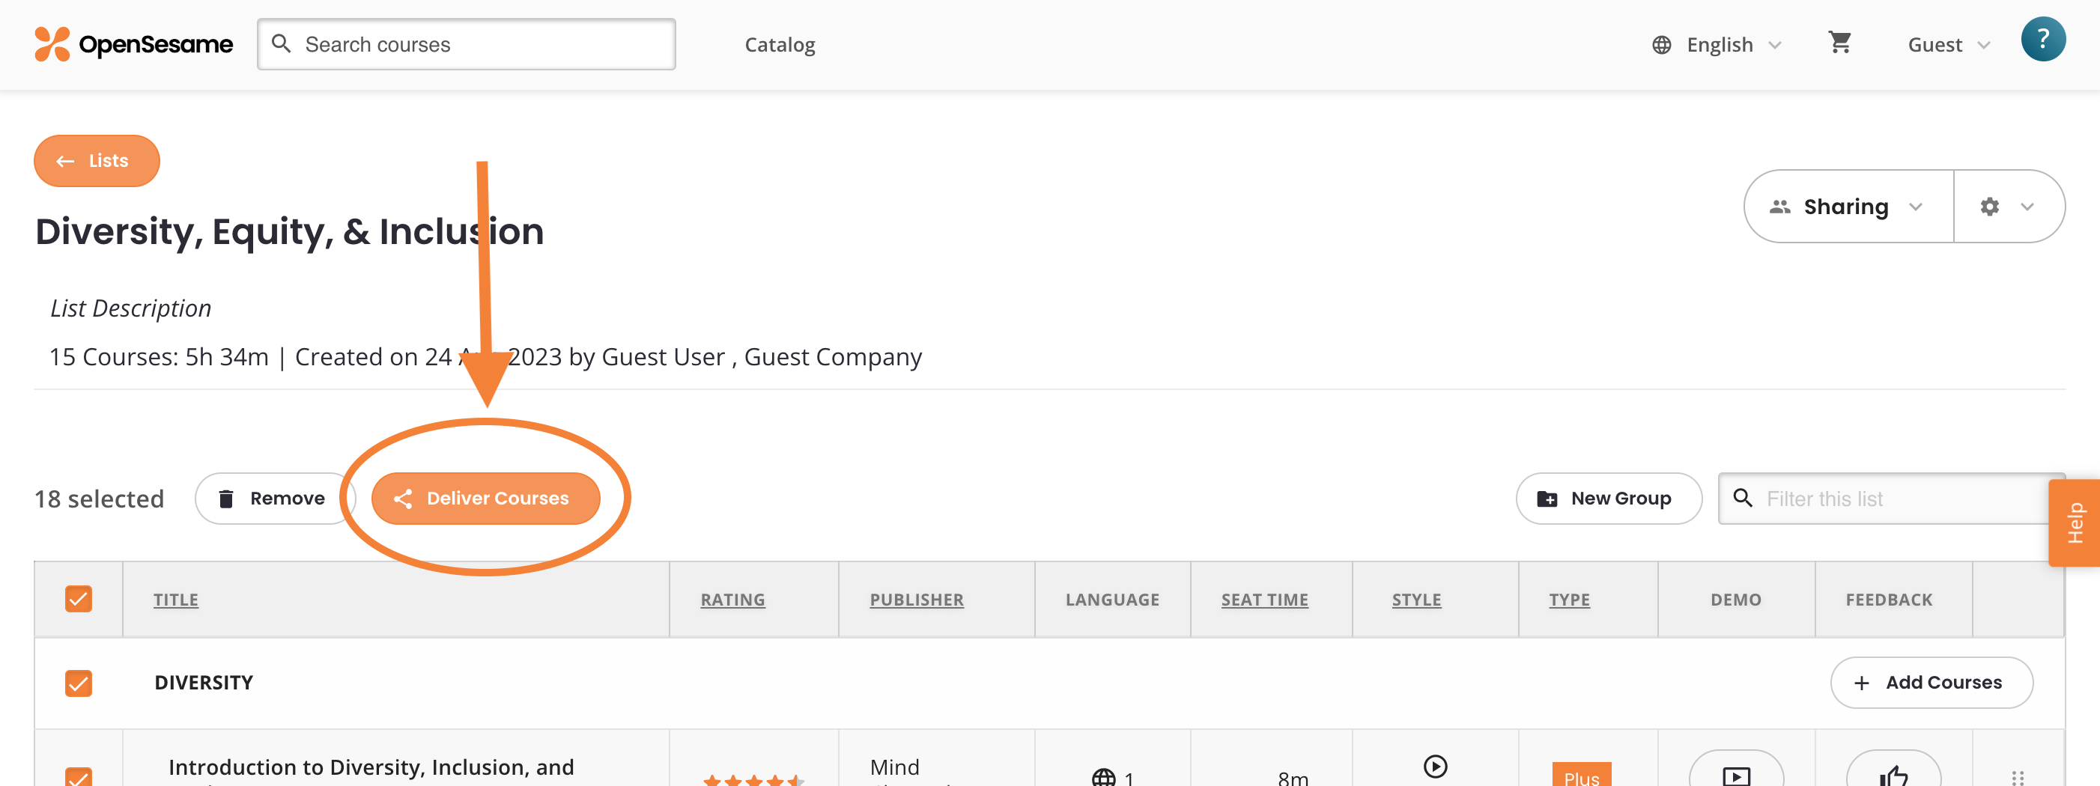The height and width of the screenshot is (786, 2100).
Task: Create a New Group
Action: [1609, 499]
